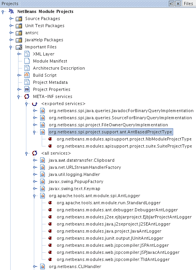196x270 pixels.
Task: Click the all services cycle icon
Action: pyautogui.click(x=35, y=153)
